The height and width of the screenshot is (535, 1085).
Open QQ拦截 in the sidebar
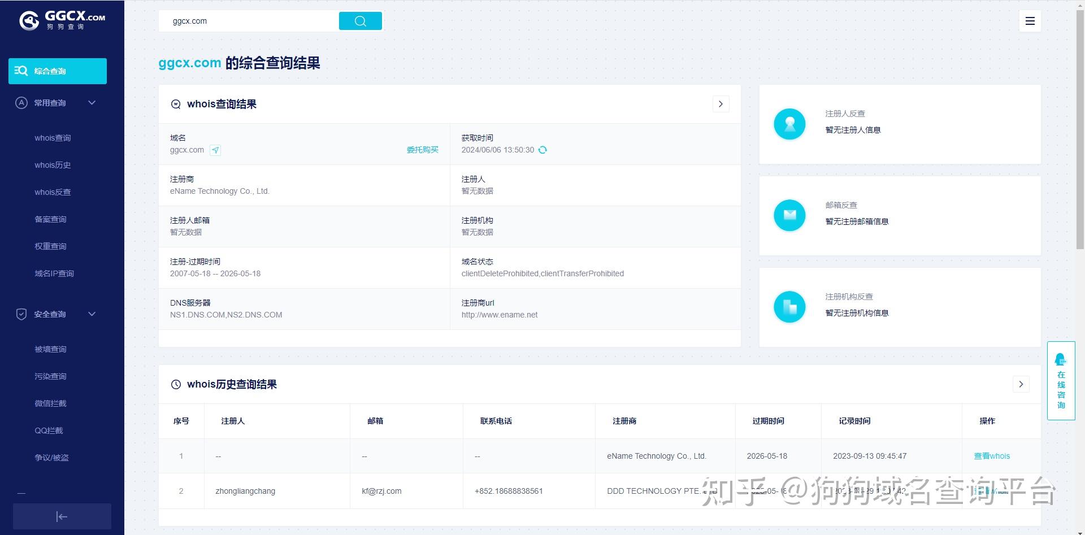[49, 430]
